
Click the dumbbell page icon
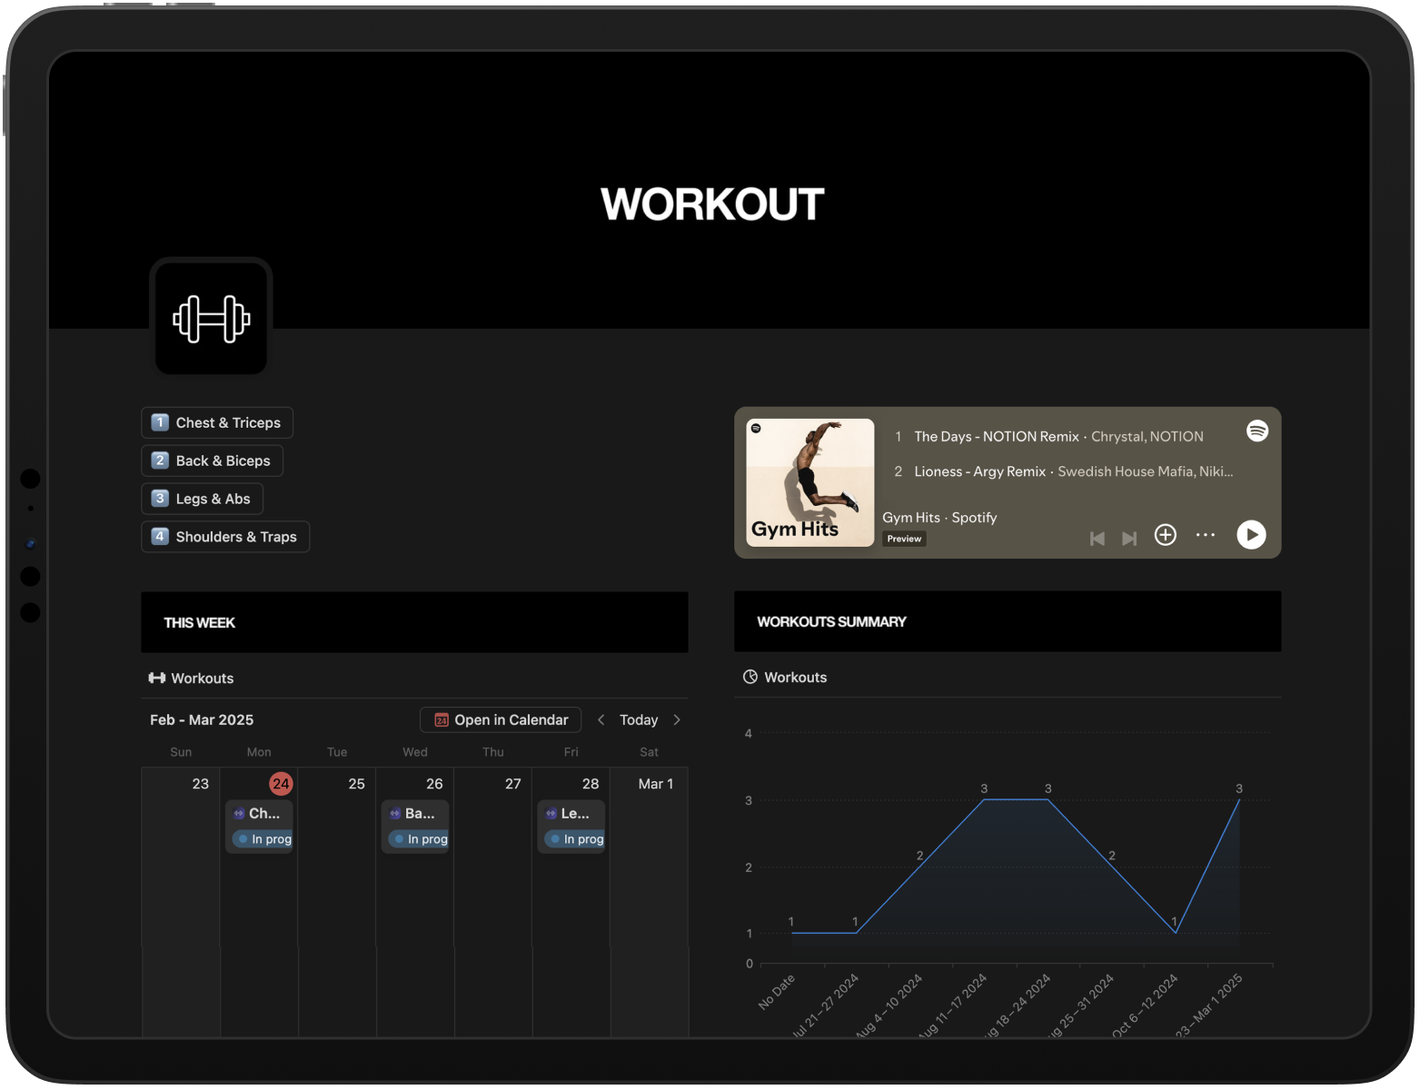click(x=212, y=318)
